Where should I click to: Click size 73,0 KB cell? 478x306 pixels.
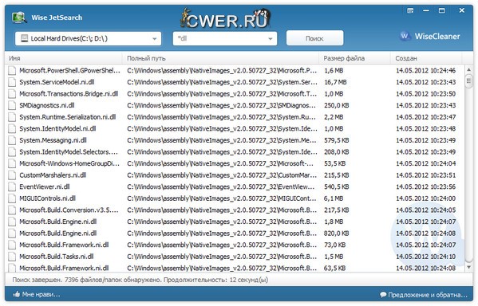[x=334, y=245]
